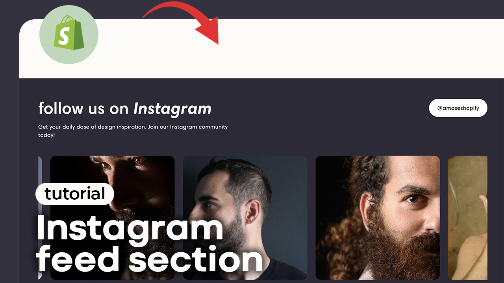Click the large 'feed section' title text

pyautogui.click(x=150, y=259)
